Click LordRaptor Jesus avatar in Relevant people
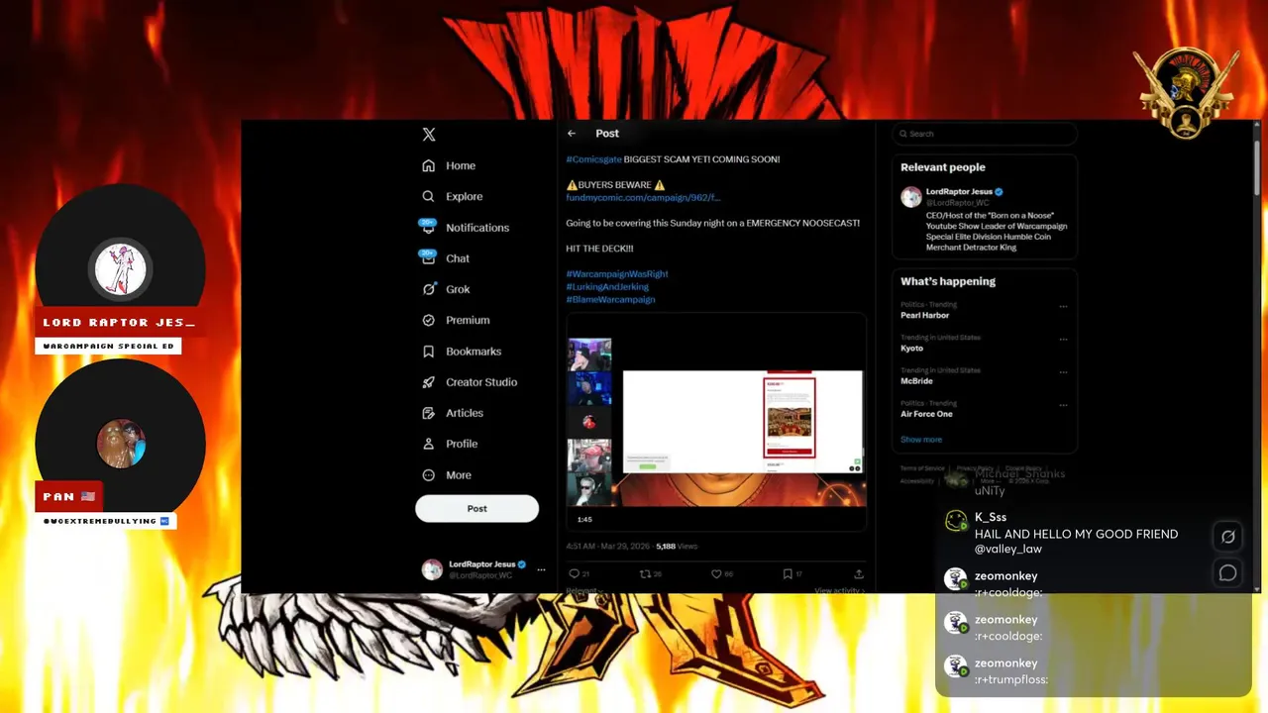The image size is (1268, 713). [911, 197]
